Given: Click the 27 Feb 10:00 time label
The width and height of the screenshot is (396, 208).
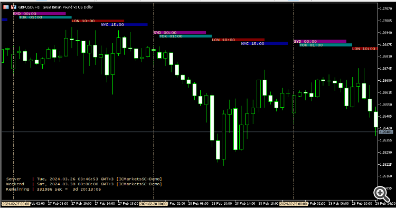Looking at the screenshot, I should 81,203.
